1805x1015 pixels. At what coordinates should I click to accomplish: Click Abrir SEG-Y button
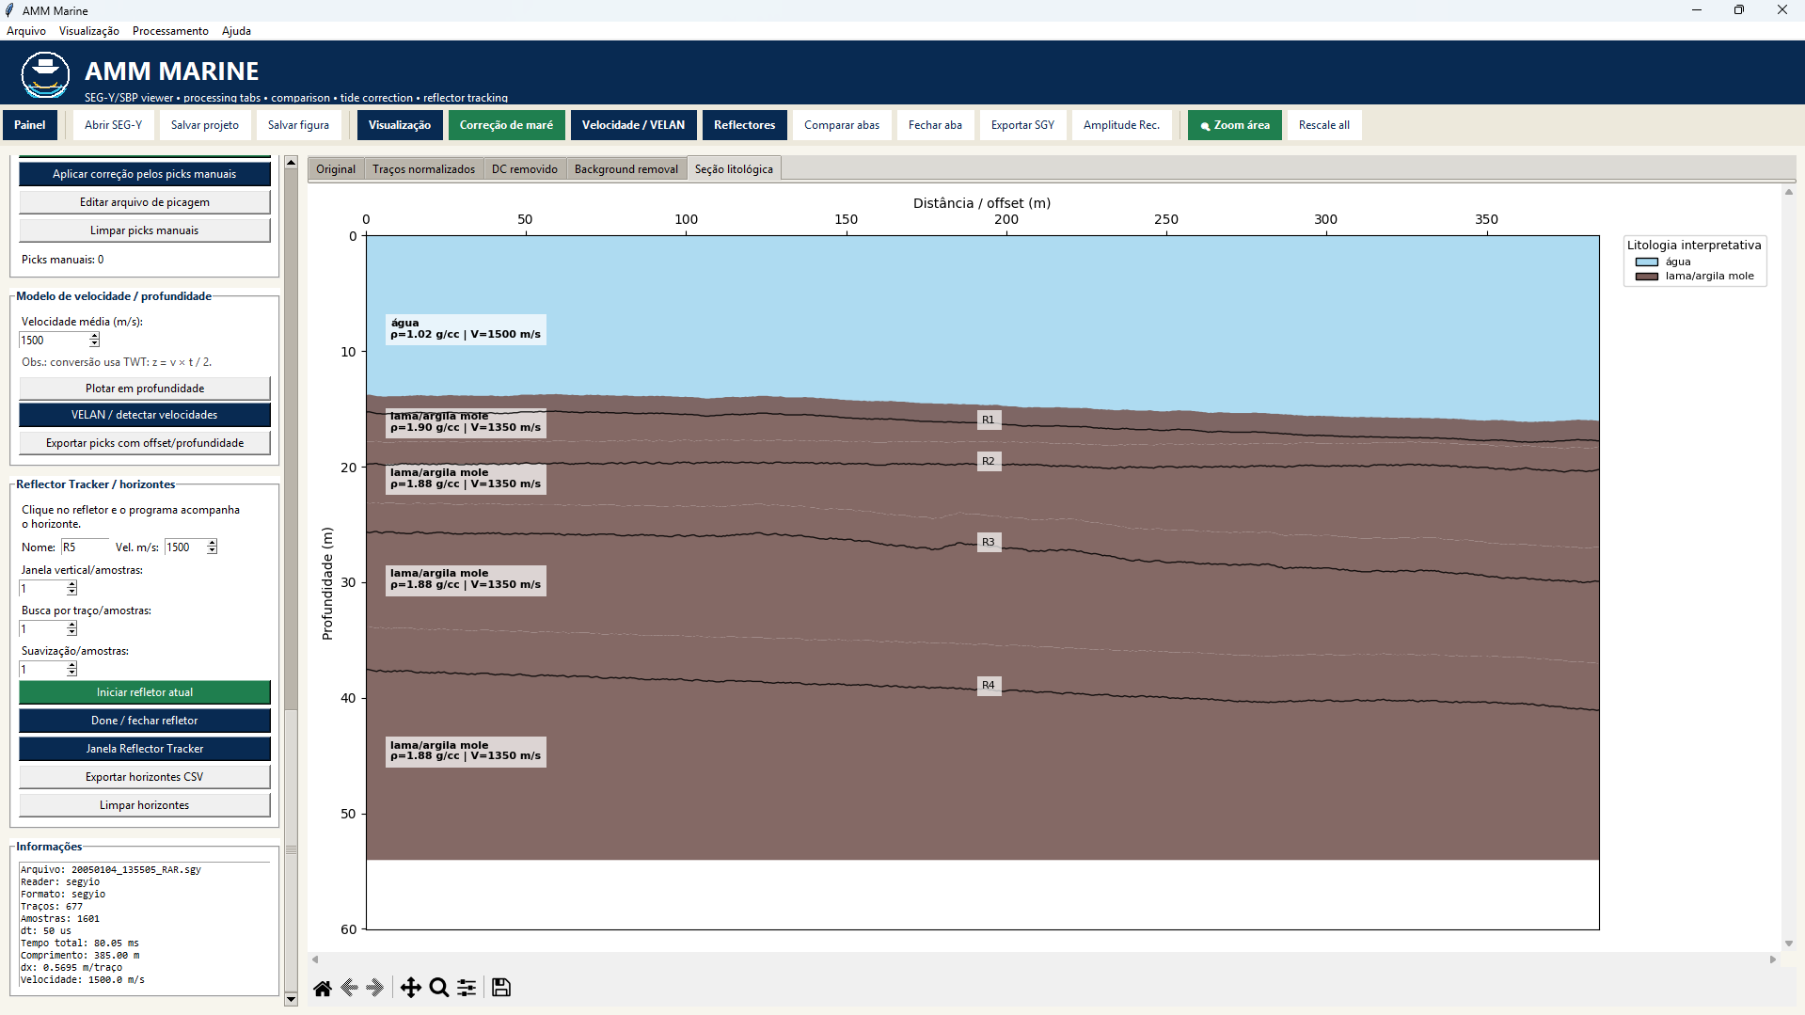tap(114, 125)
